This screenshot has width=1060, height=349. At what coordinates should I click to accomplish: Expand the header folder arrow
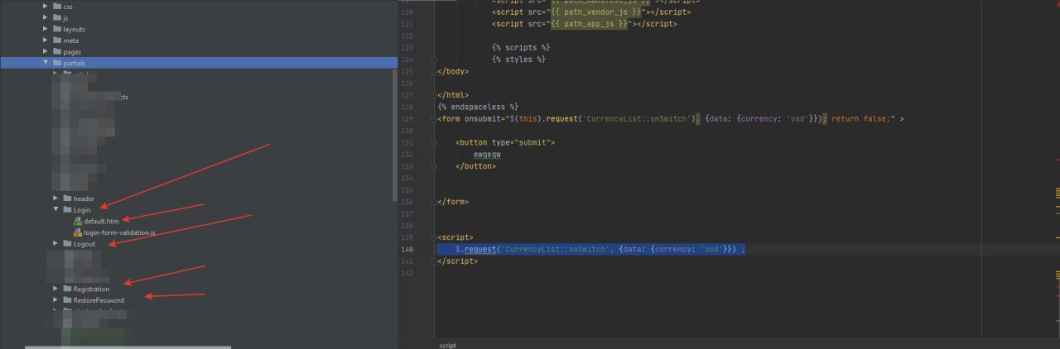click(x=56, y=198)
